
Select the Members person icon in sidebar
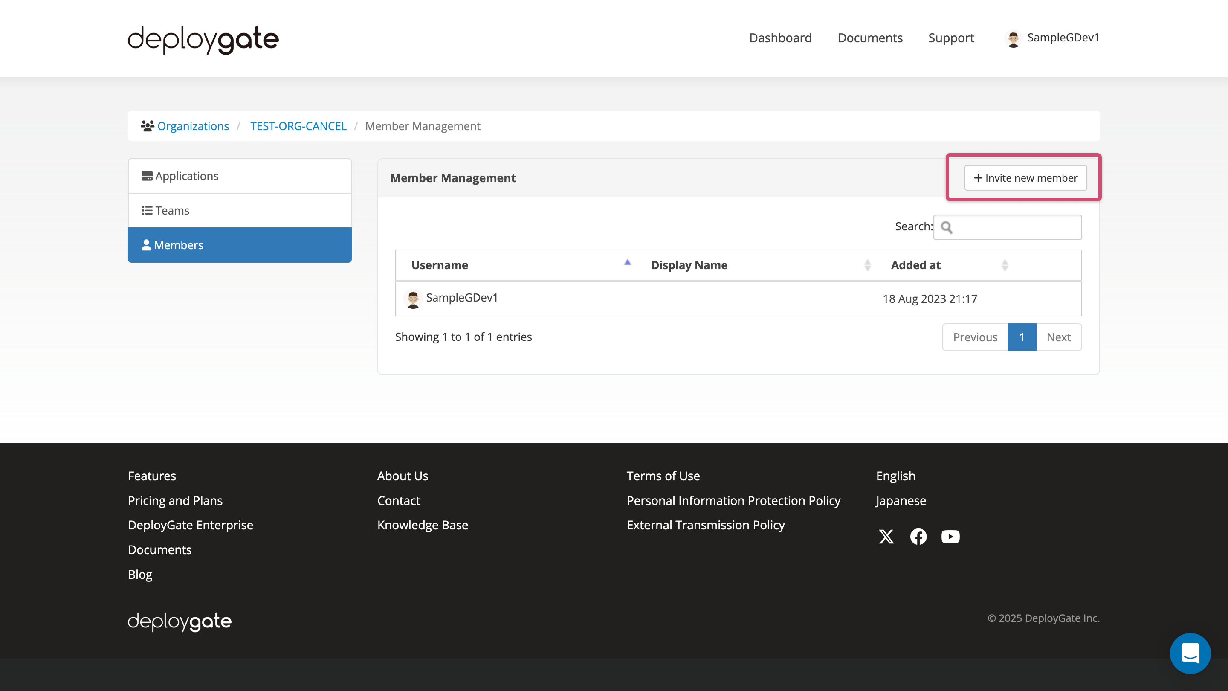click(x=147, y=245)
